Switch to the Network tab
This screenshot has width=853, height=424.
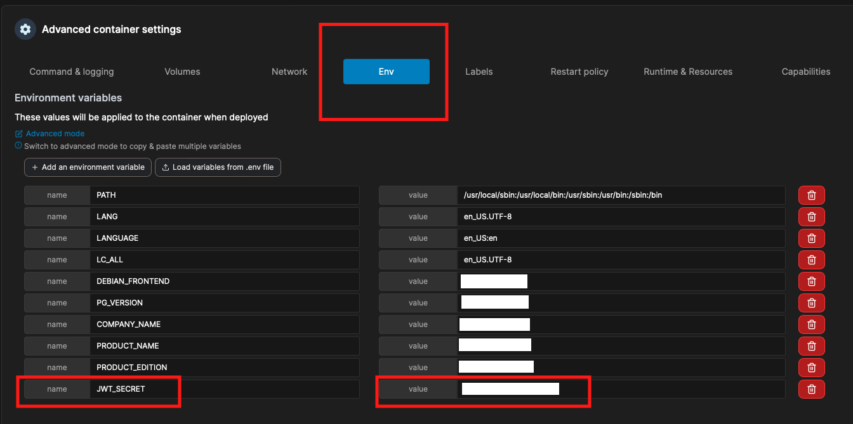pos(289,72)
